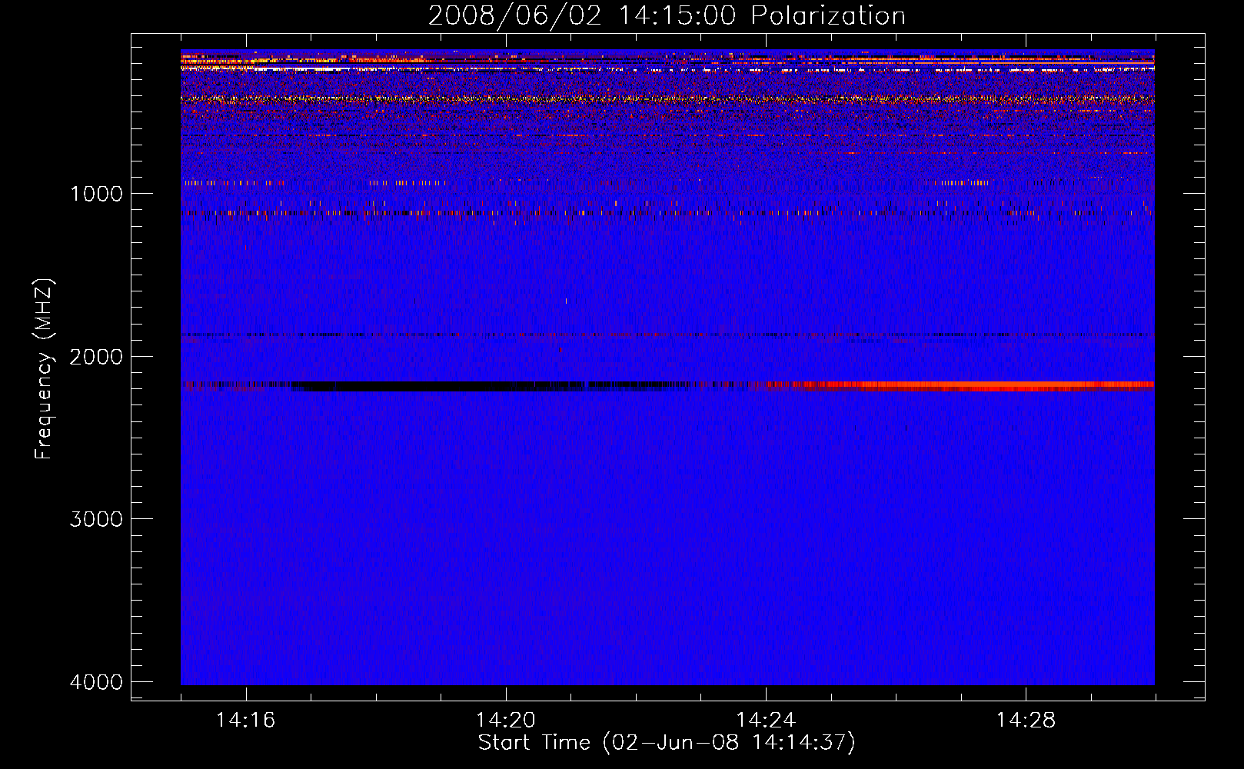Click the 14:16 time tick label
Viewport: 1244px width, 769px height.
[x=245, y=720]
